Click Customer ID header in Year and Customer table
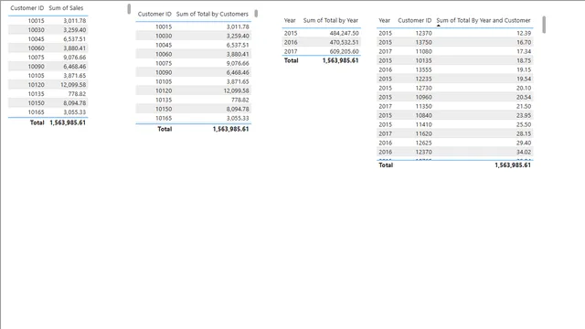Image resolution: width=585 pixels, height=329 pixels. 414,20
